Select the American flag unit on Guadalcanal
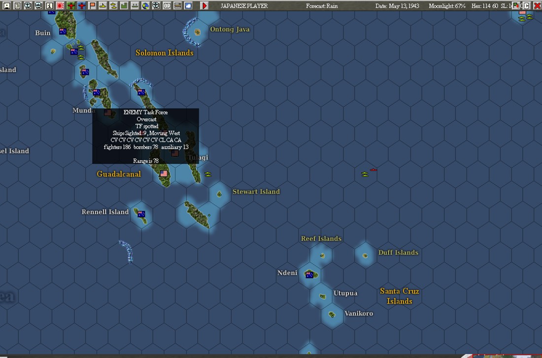This screenshot has height=358, width=542. tap(163, 174)
